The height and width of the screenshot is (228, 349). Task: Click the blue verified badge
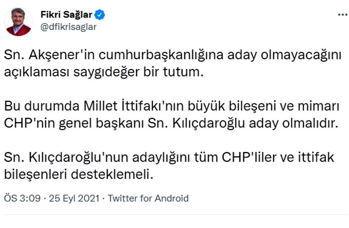tap(100, 15)
